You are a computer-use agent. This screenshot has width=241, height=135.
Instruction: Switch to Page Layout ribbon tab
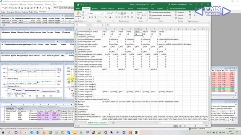point(108,9)
